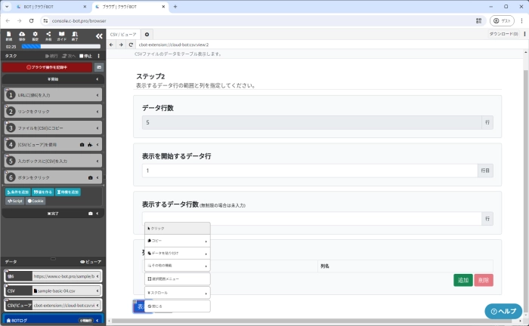This screenshot has height=326, width=529.
Task: Collapse sidebar with double-chevron icon
Action: [98, 36]
